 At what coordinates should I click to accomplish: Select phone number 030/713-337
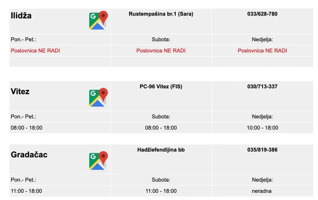(262, 86)
